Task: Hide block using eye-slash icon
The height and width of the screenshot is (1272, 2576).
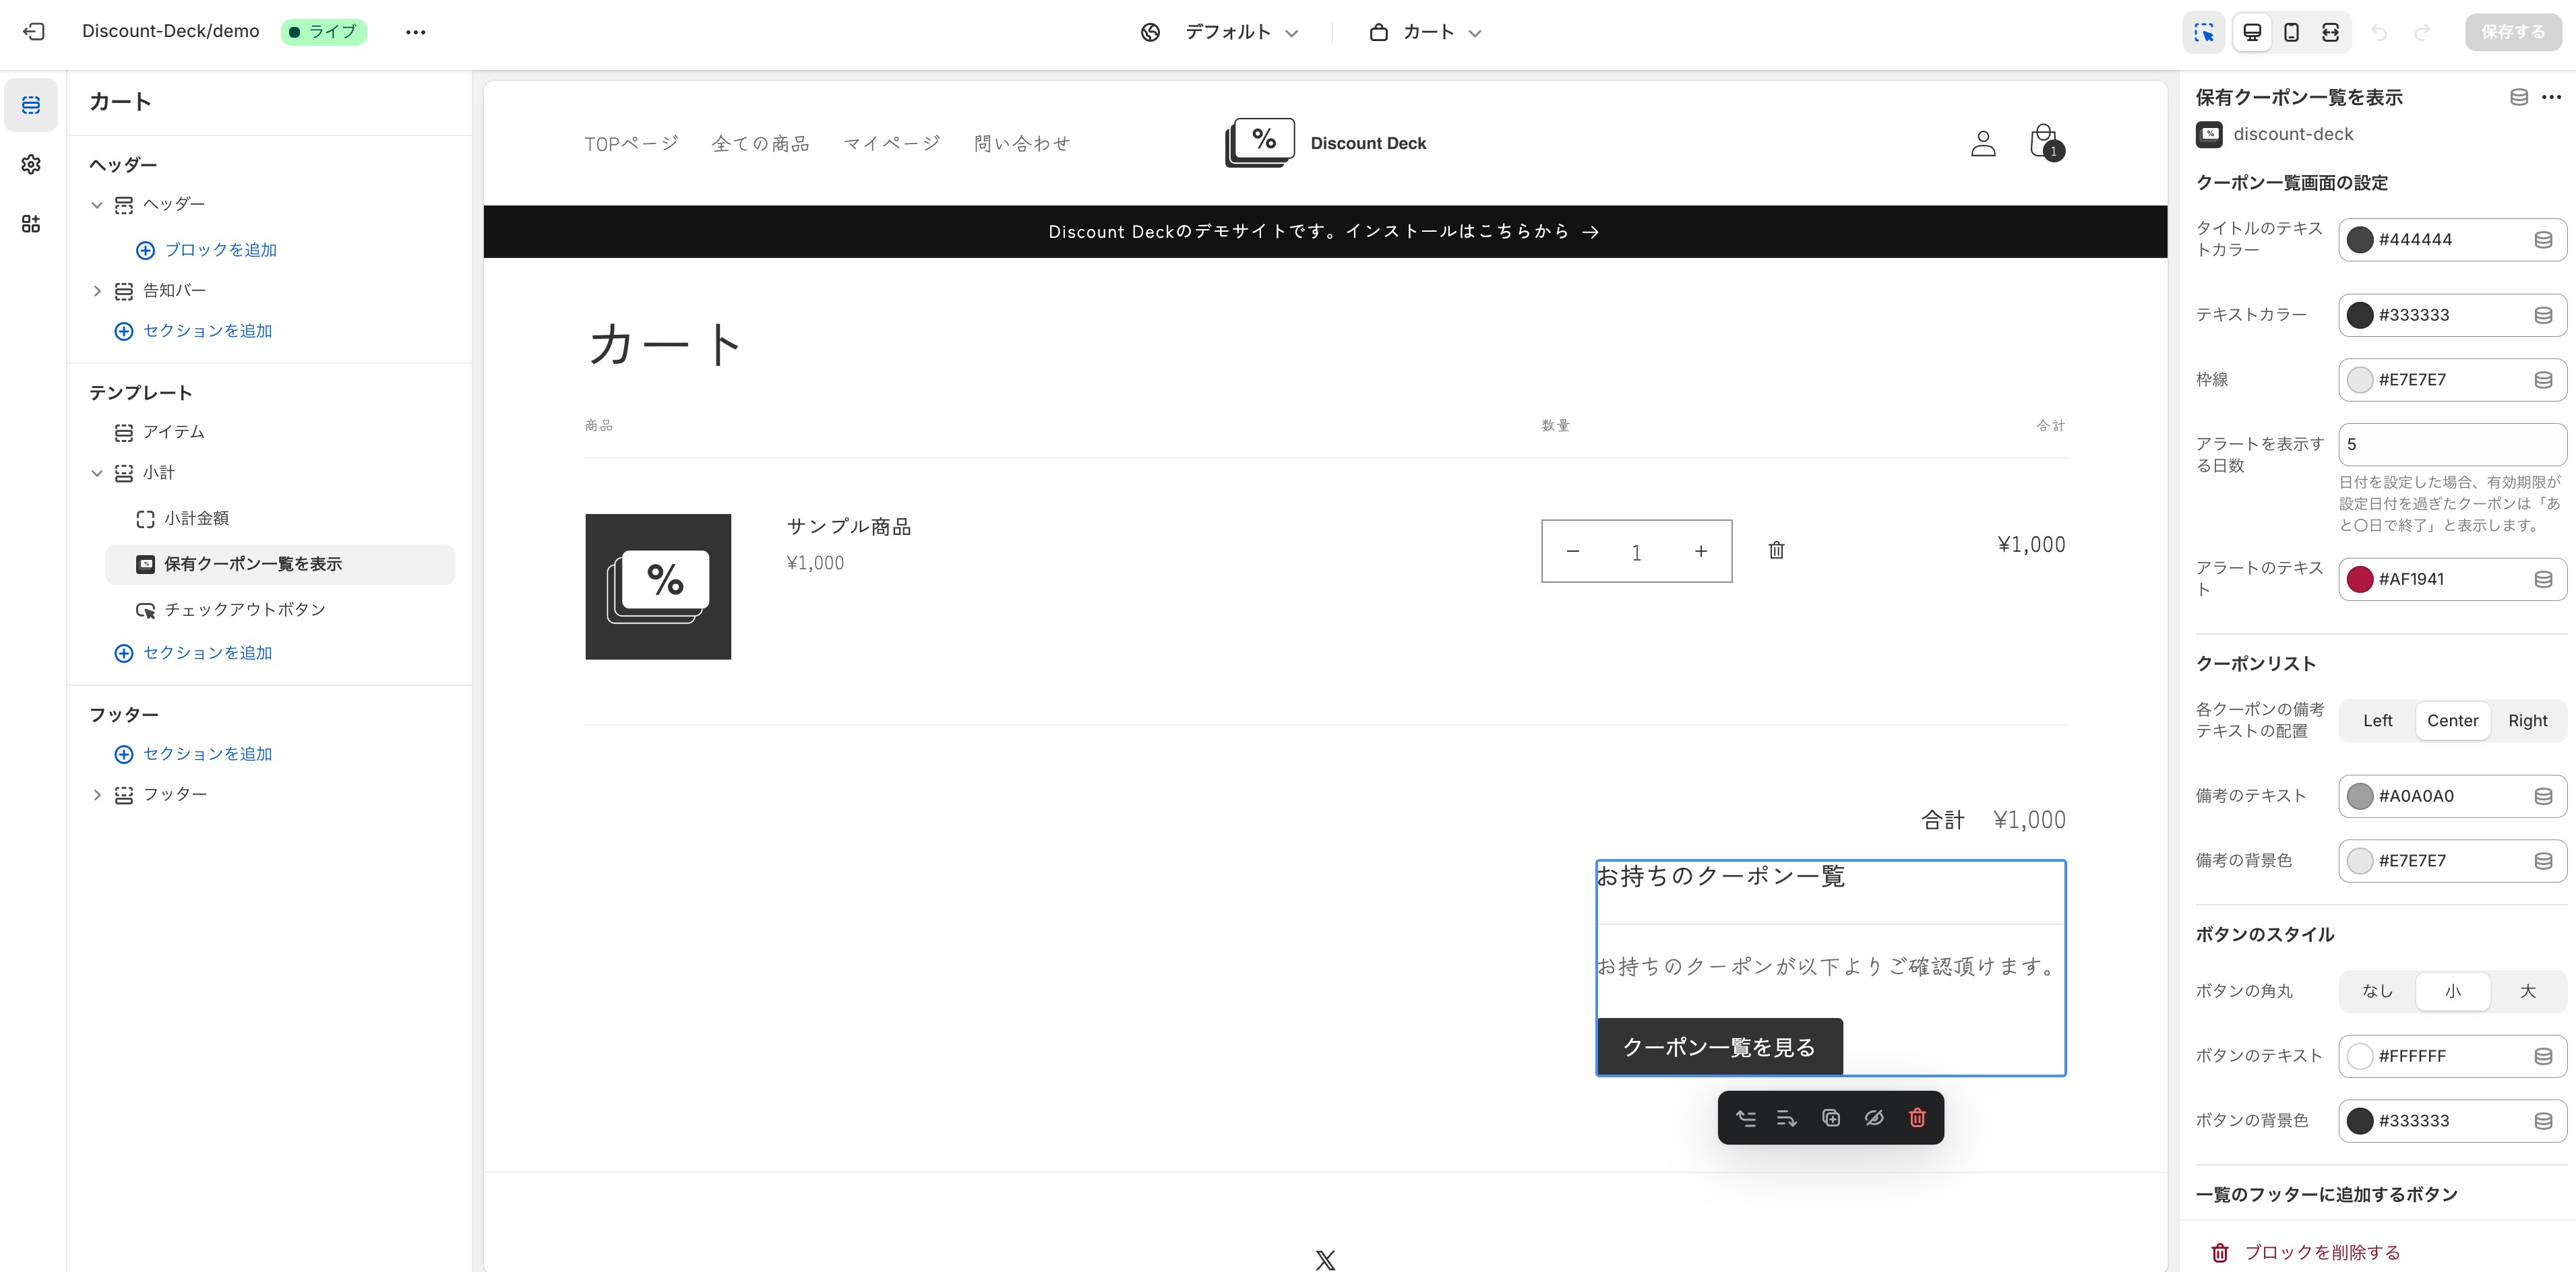Action: tap(1873, 1118)
